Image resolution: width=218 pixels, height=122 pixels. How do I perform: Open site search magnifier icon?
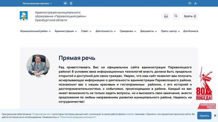click(176, 16)
